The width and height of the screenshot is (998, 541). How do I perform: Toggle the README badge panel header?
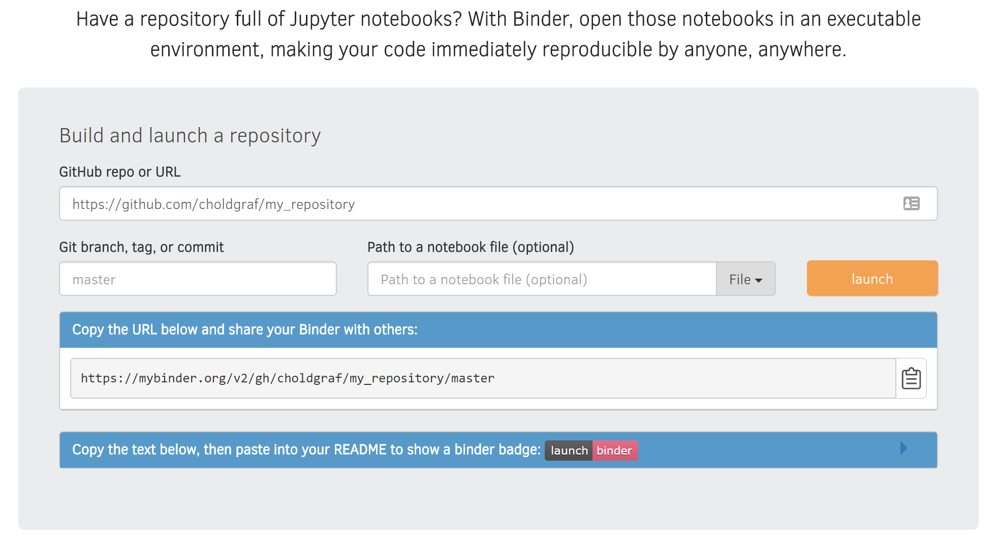498,450
